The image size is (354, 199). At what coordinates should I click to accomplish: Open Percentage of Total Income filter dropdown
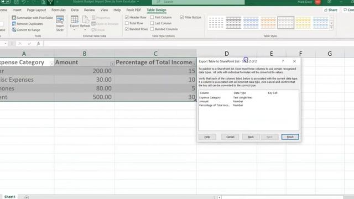tap(194, 64)
